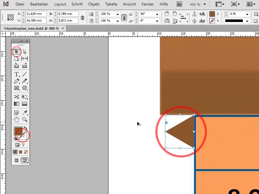Select the Polygon tool
259x194 pixels.
(x=25, y=88)
